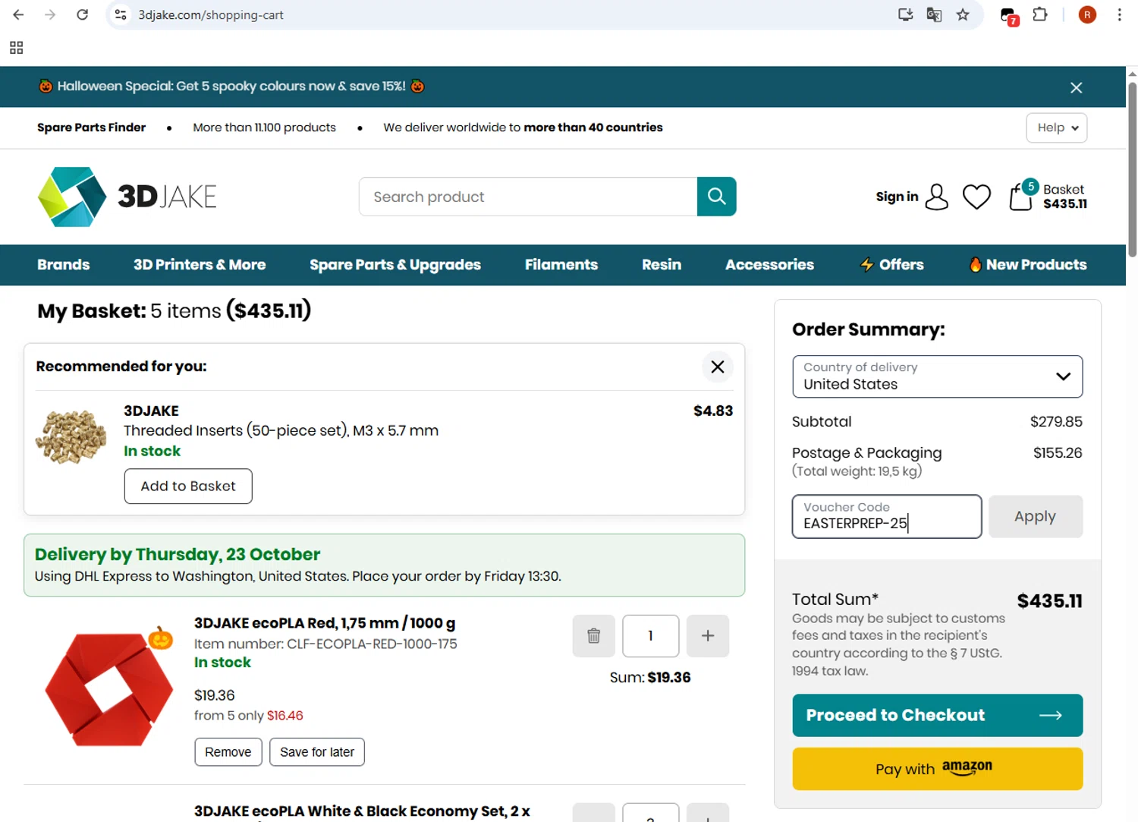Open Threaded Inserts (50-piece set) product name
The image size is (1138, 822).
[x=281, y=430]
